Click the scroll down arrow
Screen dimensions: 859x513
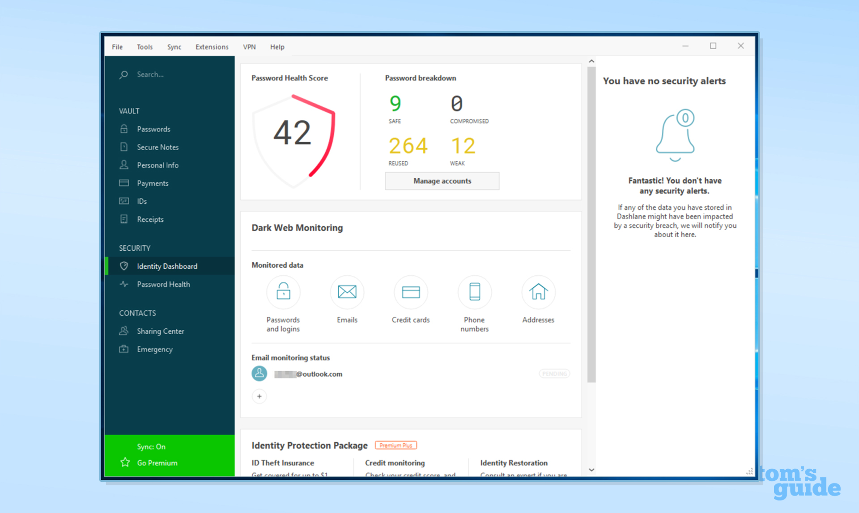[591, 470]
